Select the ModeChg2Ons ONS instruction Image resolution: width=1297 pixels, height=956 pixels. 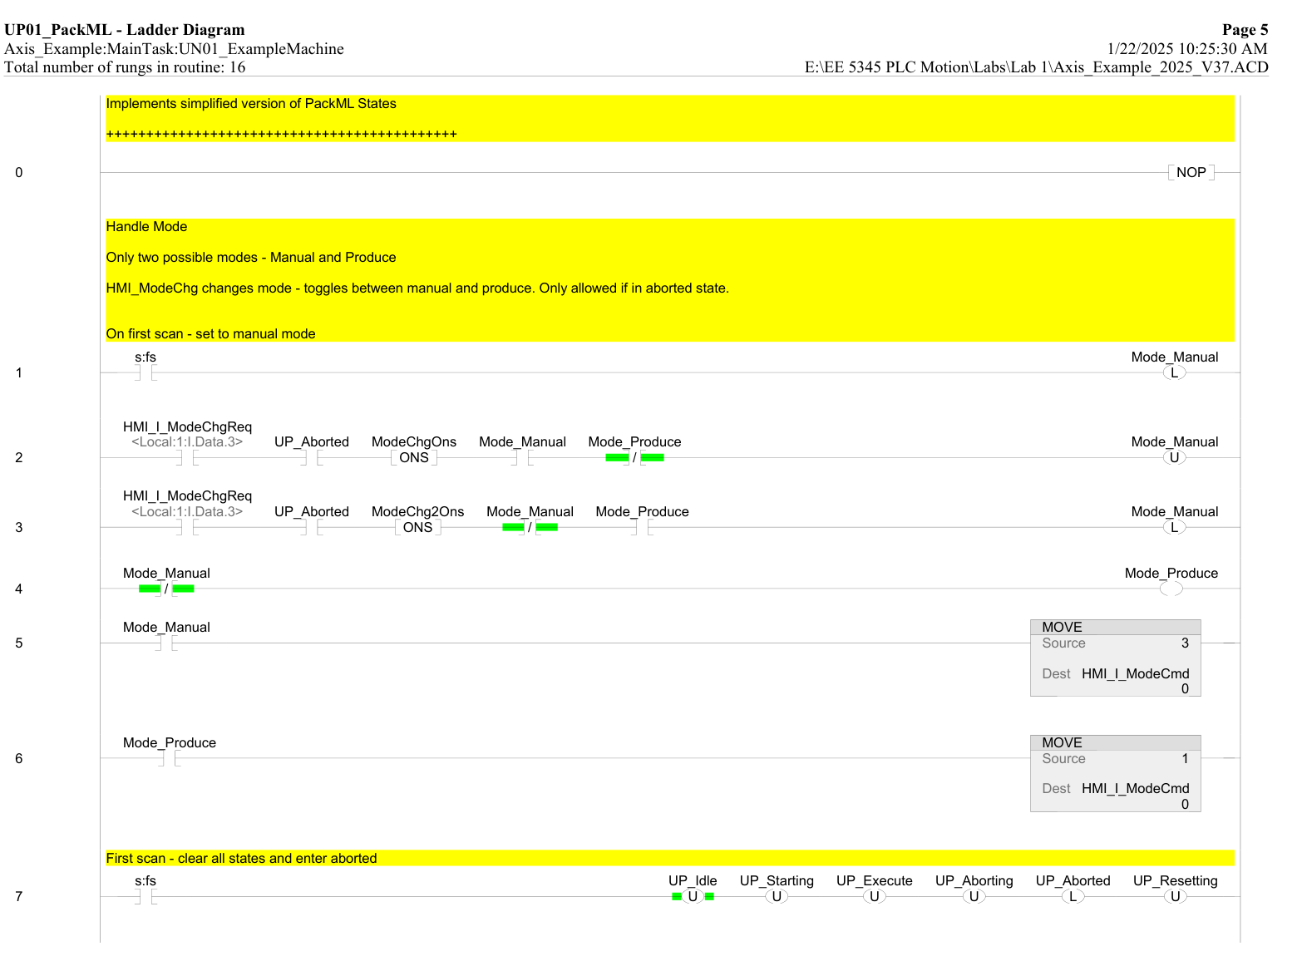417,527
